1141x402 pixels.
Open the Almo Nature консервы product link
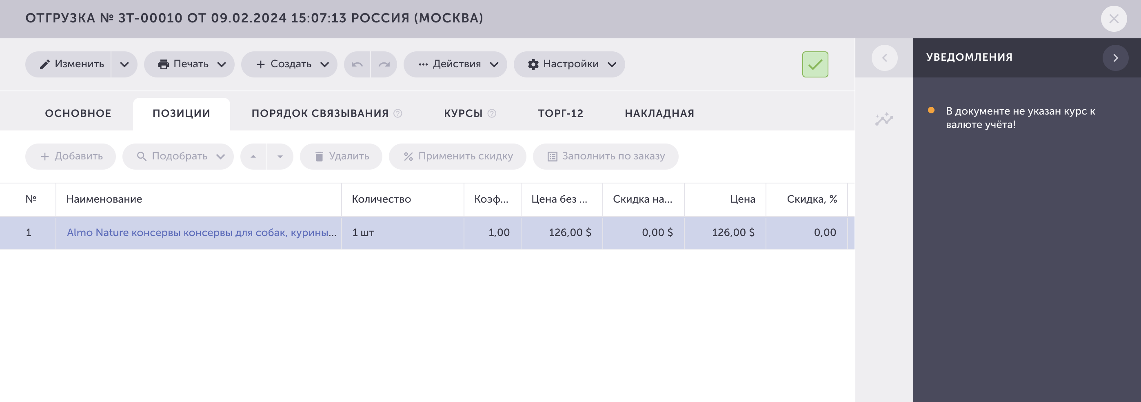pos(202,233)
